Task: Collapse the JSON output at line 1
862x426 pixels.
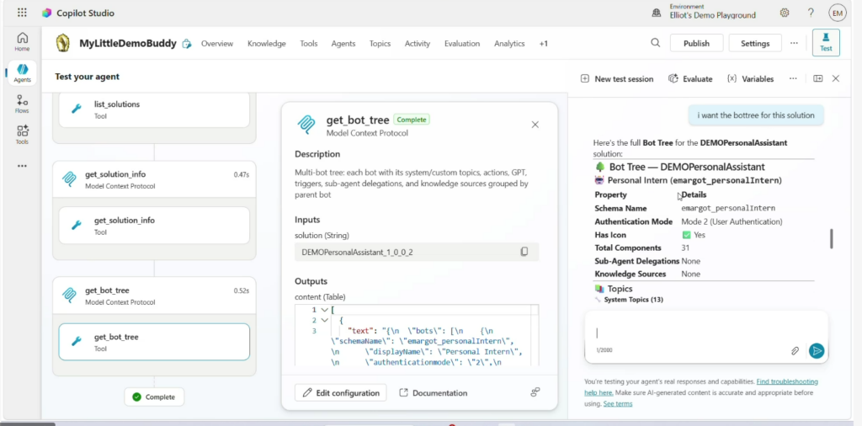Action: click(324, 310)
